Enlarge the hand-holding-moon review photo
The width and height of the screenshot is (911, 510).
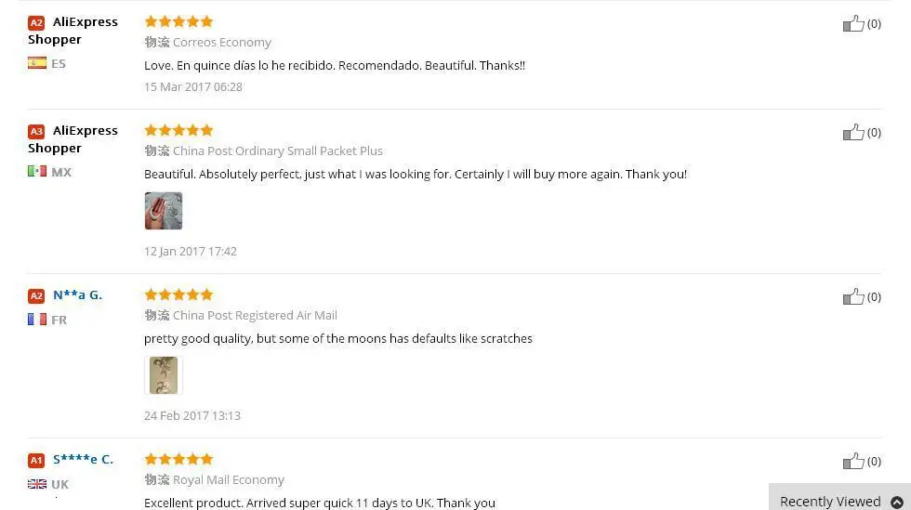(164, 211)
